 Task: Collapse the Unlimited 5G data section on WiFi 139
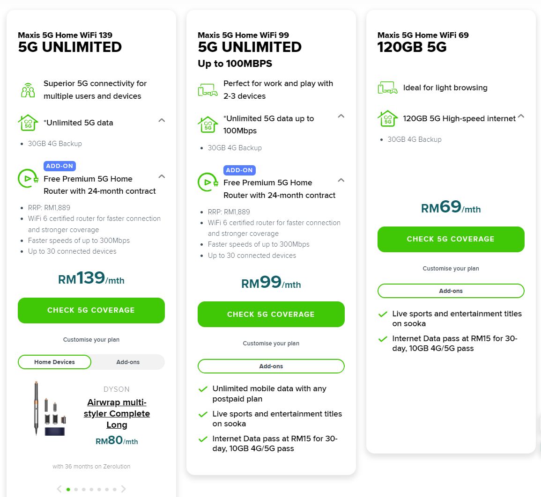pos(161,120)
